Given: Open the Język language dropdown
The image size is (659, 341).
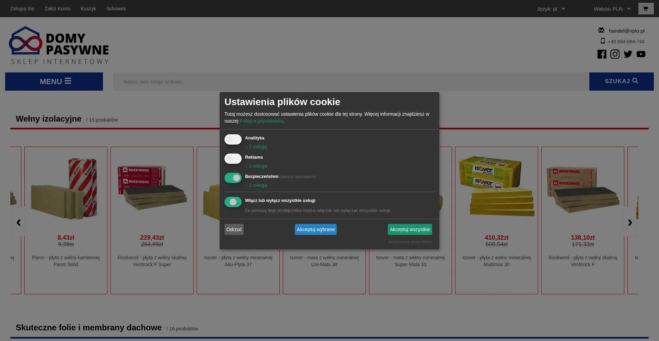Looking at the screenshot, I should coord(551,9).
